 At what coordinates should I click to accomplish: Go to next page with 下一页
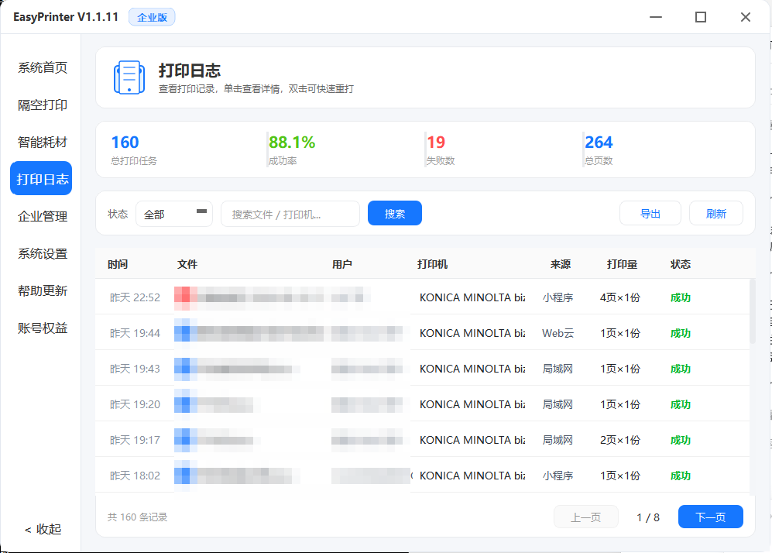point(711,517)
